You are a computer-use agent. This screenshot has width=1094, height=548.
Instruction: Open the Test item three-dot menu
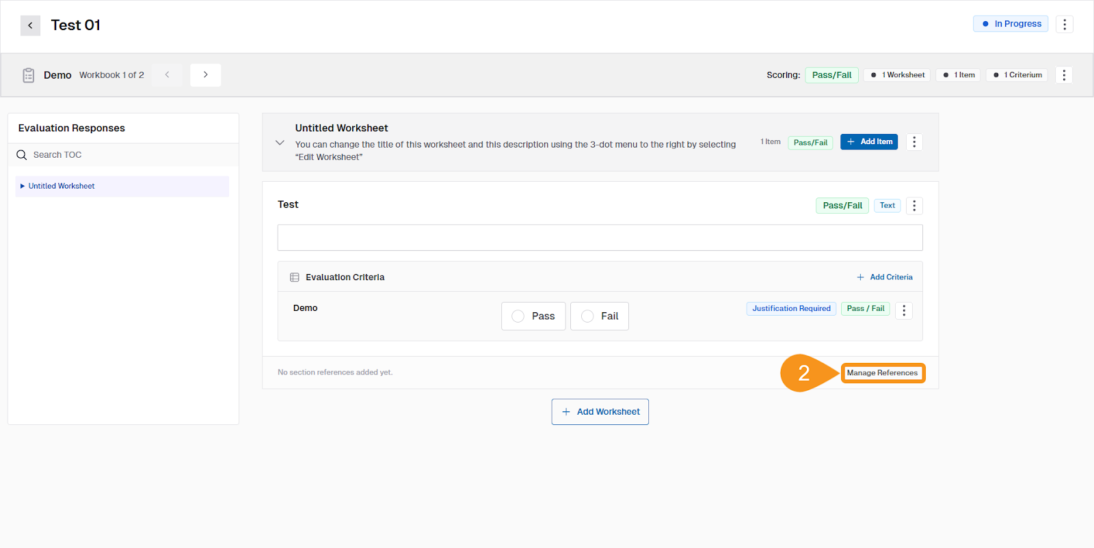[x=914, y=206]
